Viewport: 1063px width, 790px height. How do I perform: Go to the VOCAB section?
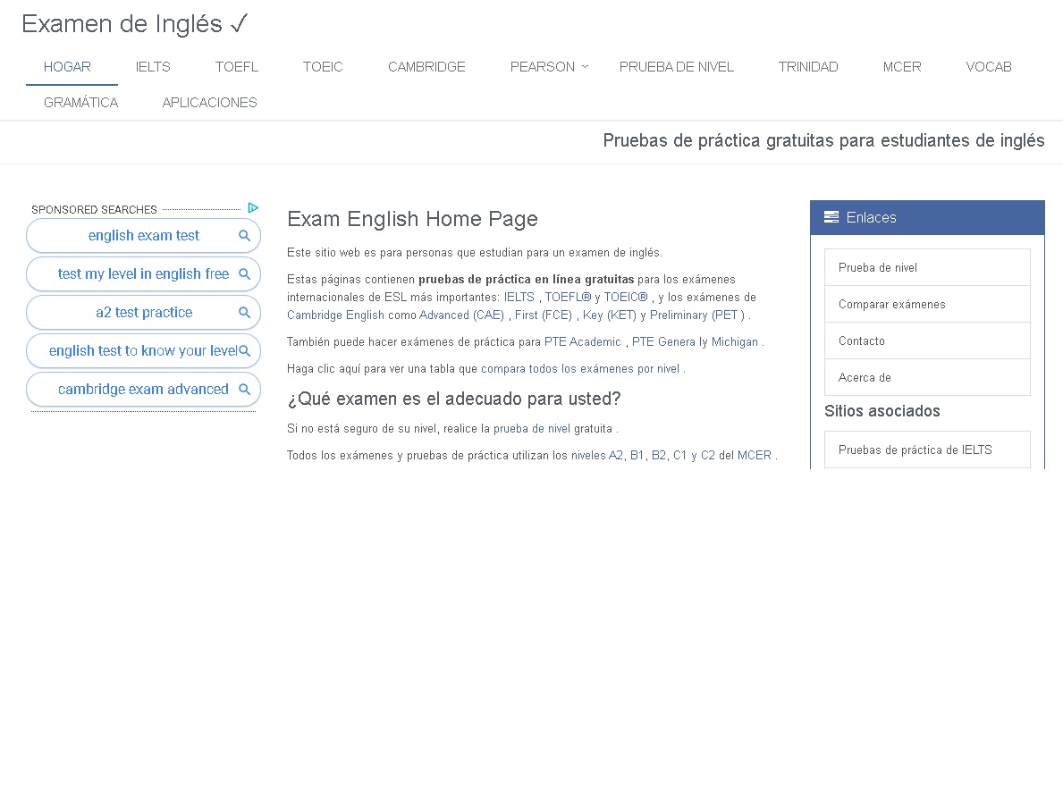989,67
